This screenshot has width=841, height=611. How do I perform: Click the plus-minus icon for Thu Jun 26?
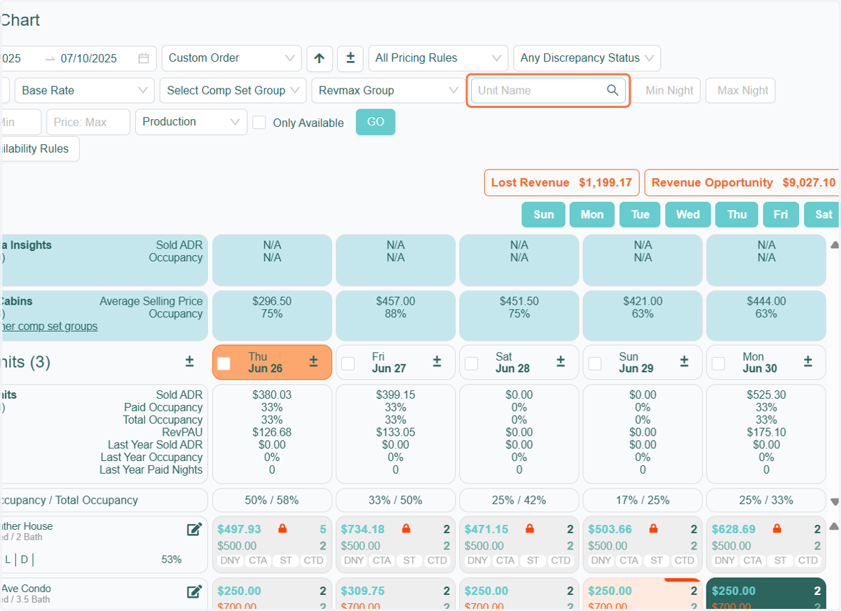pos(313,362)
